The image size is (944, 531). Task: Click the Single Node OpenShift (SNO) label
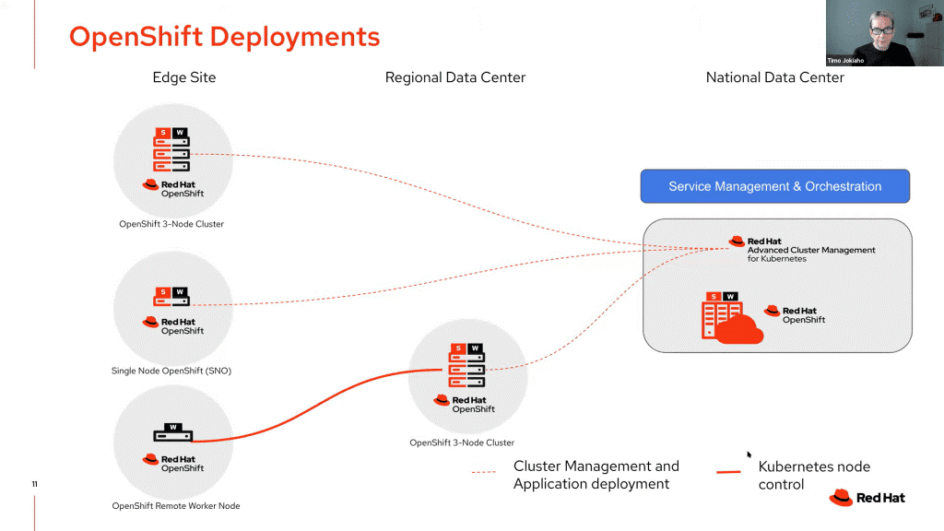coord(171,371)
